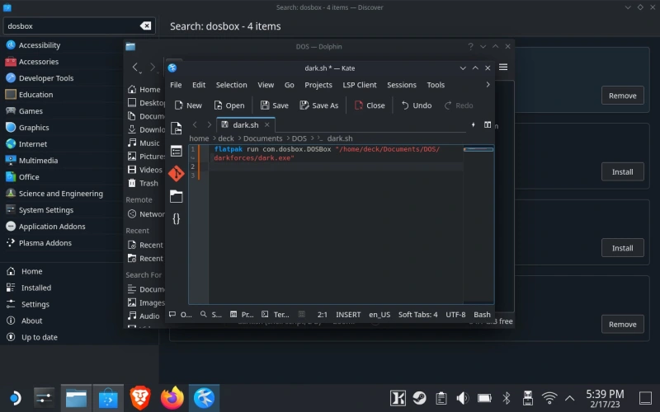Open the UTF-8 encoding dropdown

455,315
